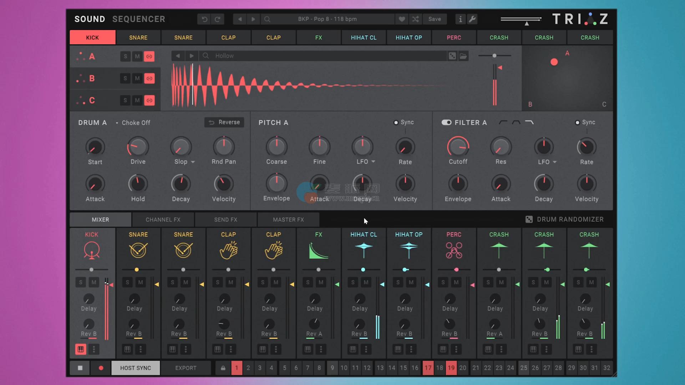
Task: Open settings with wrench icon
Action: coord(472,19)
